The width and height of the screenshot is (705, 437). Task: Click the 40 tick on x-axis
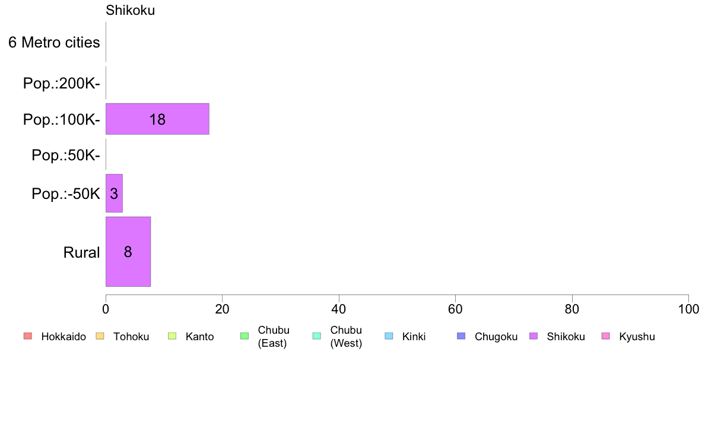pos(339,309)
